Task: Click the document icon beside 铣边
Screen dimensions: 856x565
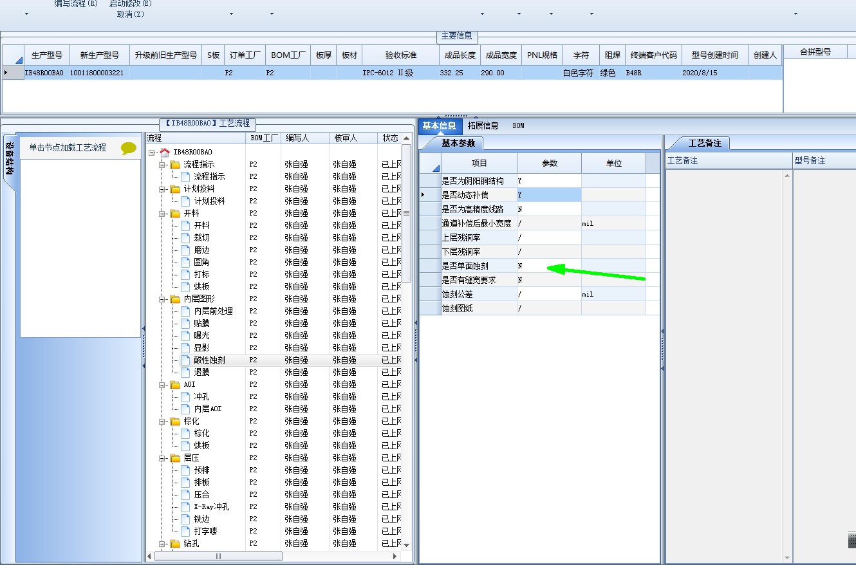Action: [x=185, y=519]
